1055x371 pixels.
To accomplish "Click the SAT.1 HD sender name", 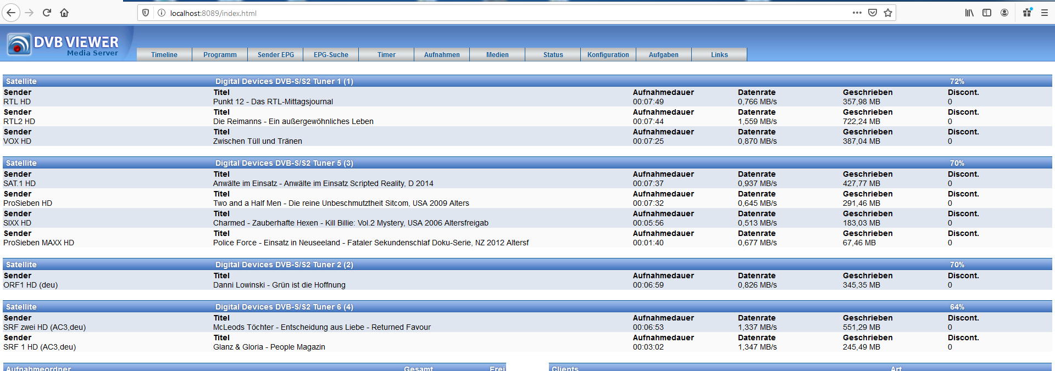I will click(19, 183).
